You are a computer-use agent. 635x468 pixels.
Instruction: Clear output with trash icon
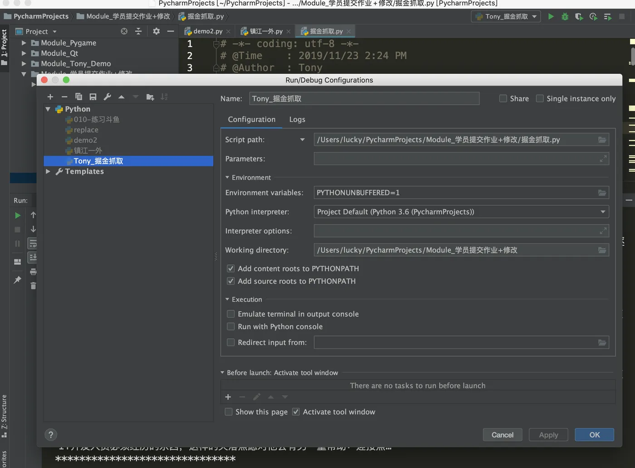click(33, 286)
